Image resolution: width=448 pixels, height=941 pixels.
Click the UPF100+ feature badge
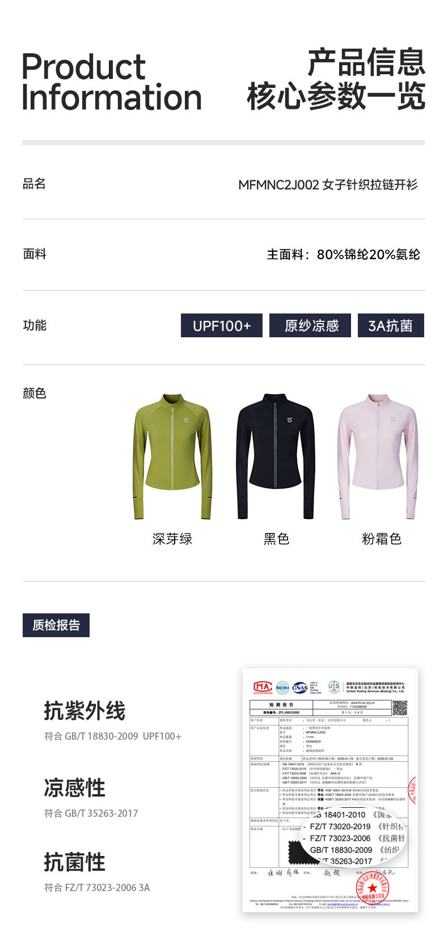(222, 325)
